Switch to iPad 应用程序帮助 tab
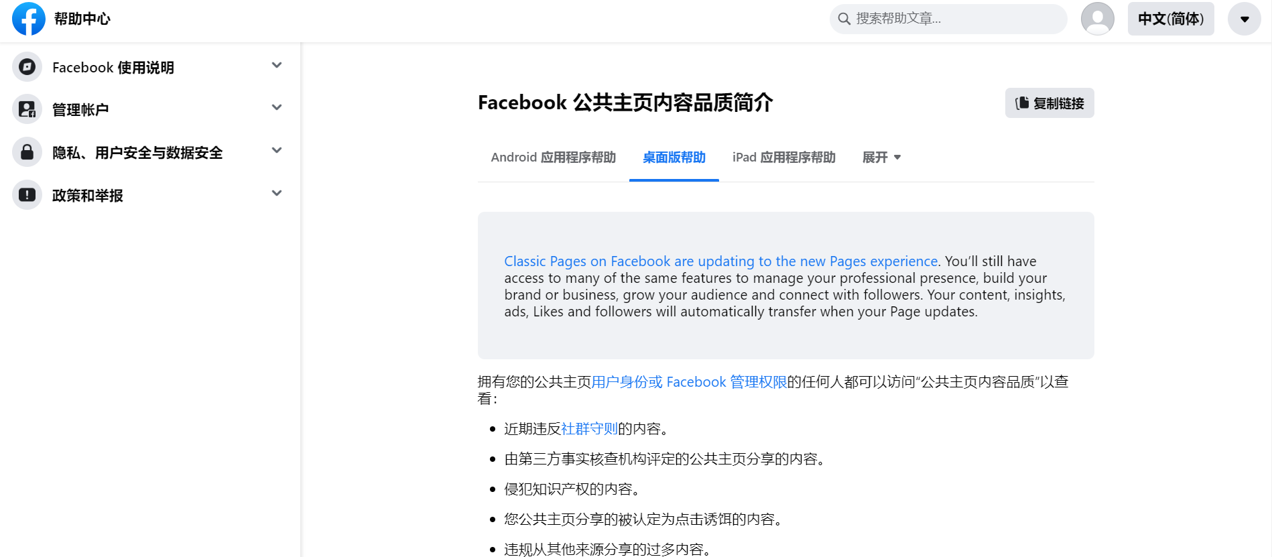The image size is (1272, 557). pyautogui.click(x=784, y=158)
